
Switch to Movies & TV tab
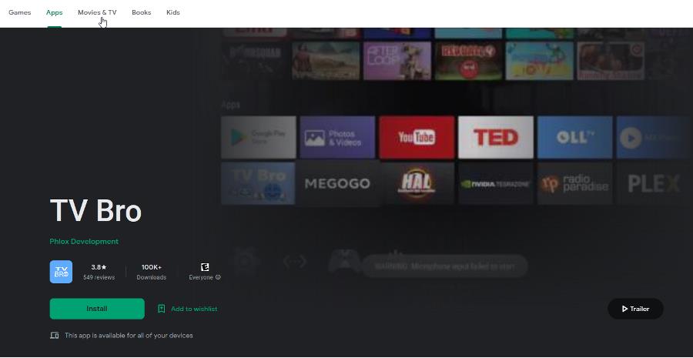point(97,12)
